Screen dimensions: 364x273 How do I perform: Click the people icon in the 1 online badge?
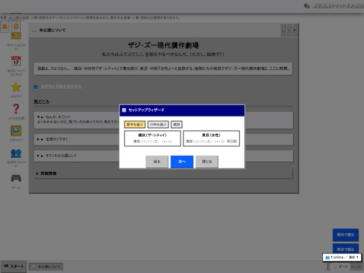[328, 257]
